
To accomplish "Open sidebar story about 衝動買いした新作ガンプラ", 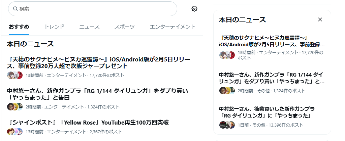I will pyautogui.click(x=267, y=112).
